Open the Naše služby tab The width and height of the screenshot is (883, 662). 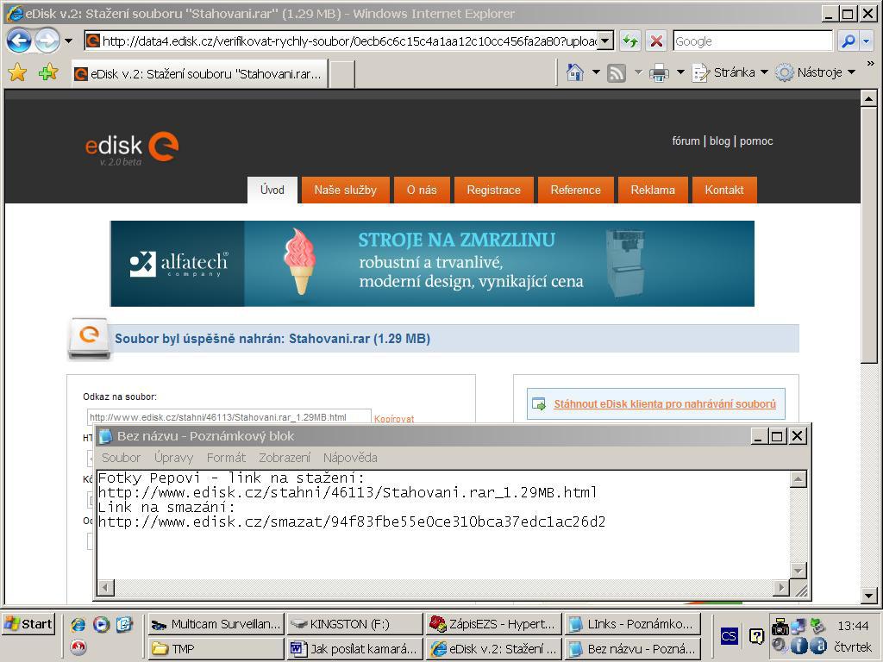coord(345,190)
